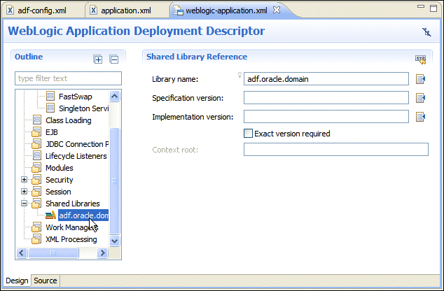Screen dimensions: 444x291
Task: Collapse the Shared Libraries tree node
Action: coord(25,203)
